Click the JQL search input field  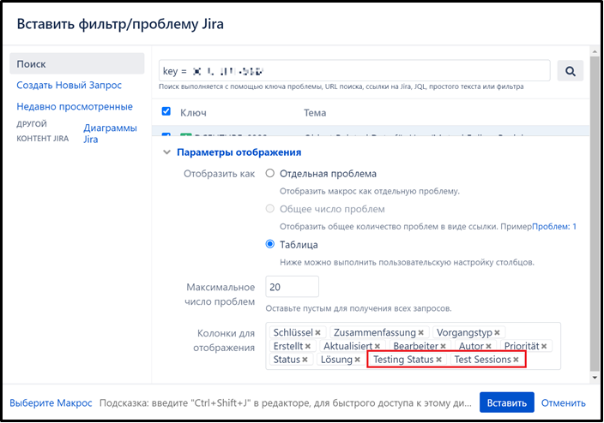354,71
